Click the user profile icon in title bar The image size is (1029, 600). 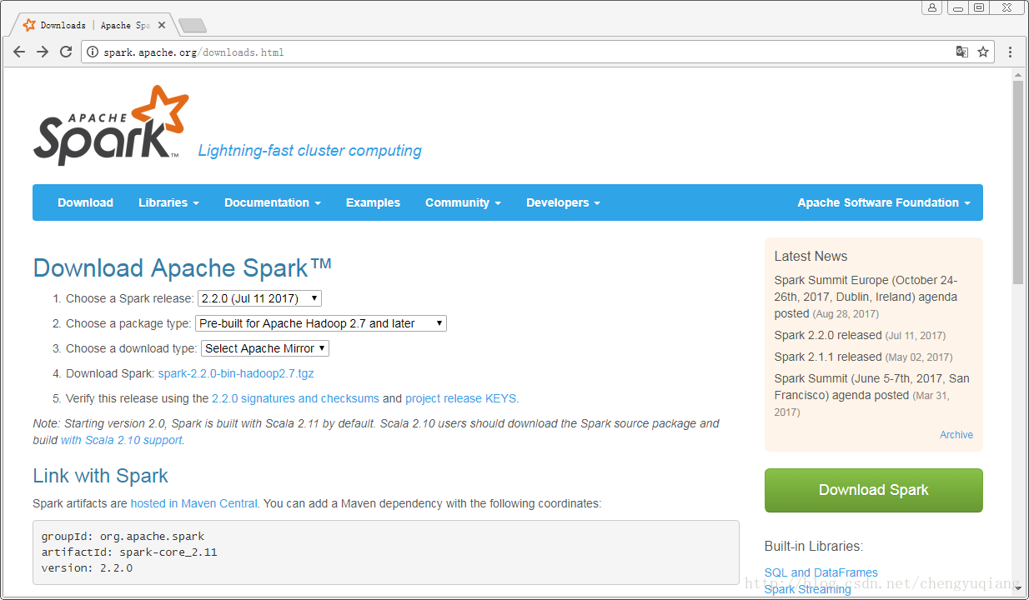(x=931, y=7)
